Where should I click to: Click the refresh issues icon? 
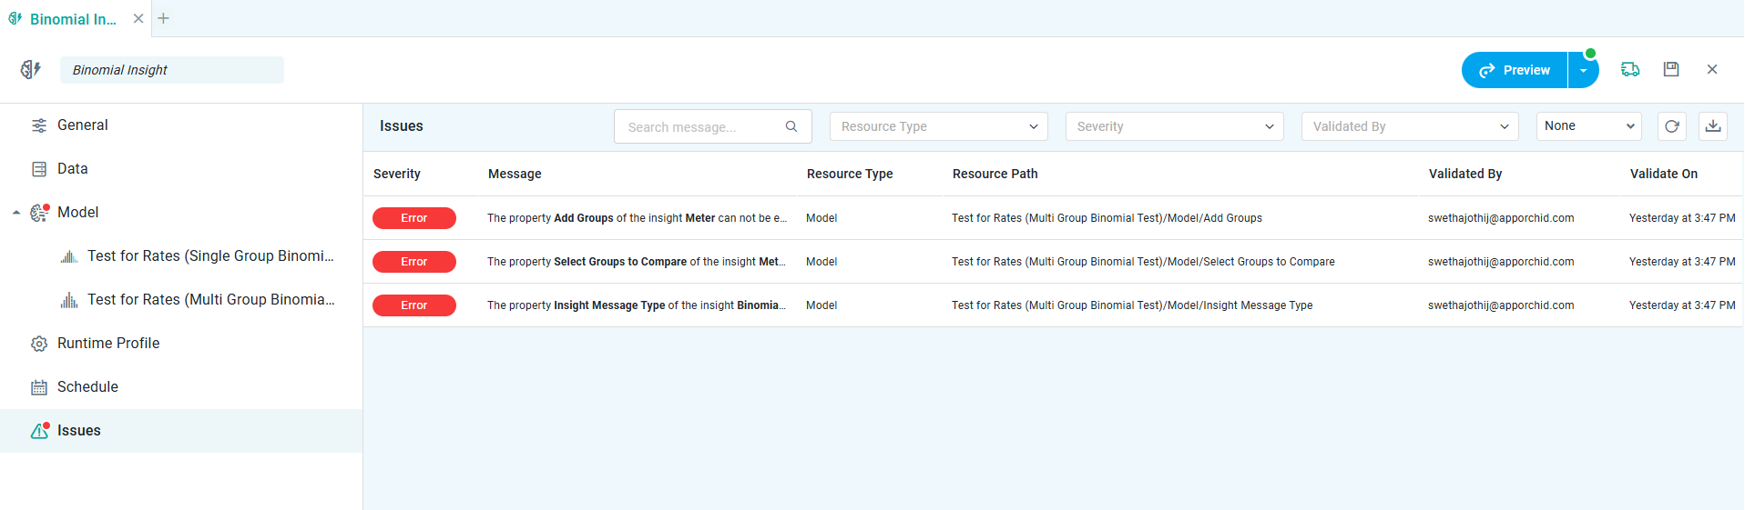tap(1671, 126)
